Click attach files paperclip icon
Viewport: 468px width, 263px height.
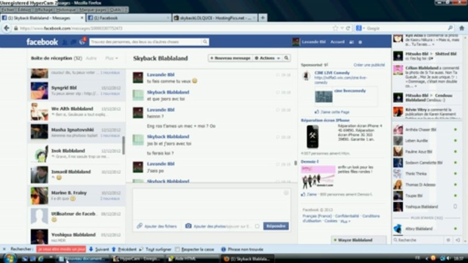point(139,226)
